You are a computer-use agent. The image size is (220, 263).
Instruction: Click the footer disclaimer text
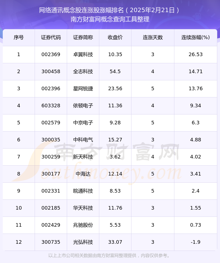click(x=110, y=256)
